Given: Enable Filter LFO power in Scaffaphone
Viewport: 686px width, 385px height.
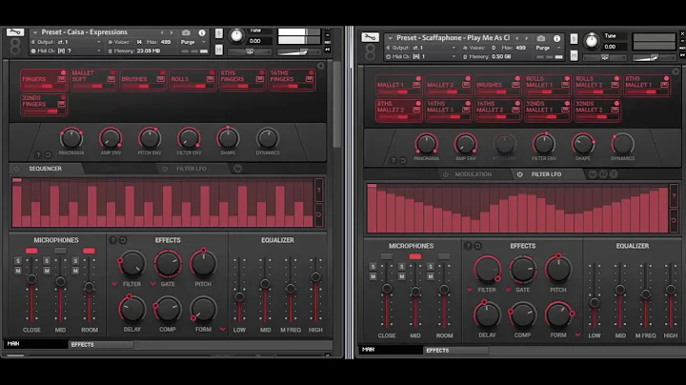Looking at the screenshot, I should pyautogui.click(x=519, y=174).
